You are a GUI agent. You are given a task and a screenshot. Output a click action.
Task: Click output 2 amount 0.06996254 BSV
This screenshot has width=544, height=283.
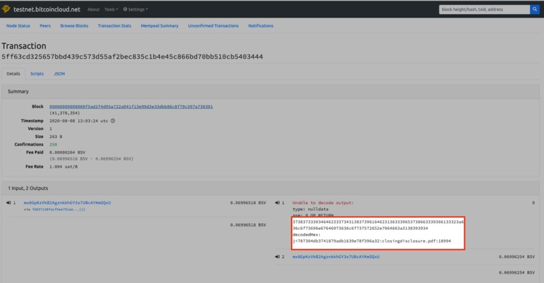516,257
